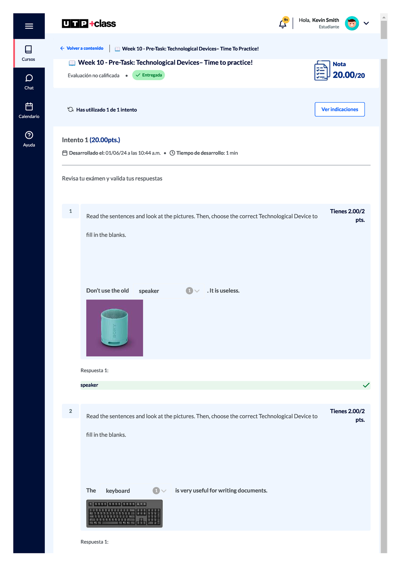The height and width of the screenshot is (567, 401).
Task: Click the calendar icon beside Desarrollado el
Action: pyautogui.click(x=65, y=153)
